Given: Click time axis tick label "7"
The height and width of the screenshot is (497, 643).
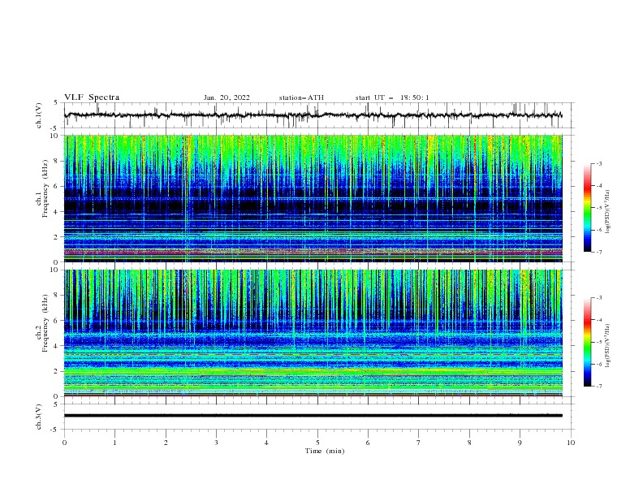Looking at the screenshot, I should coord(419,443).
